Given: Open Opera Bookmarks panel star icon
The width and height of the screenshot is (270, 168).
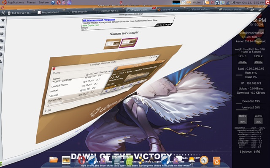Looking at the screenshot, I should coord(3,20).
